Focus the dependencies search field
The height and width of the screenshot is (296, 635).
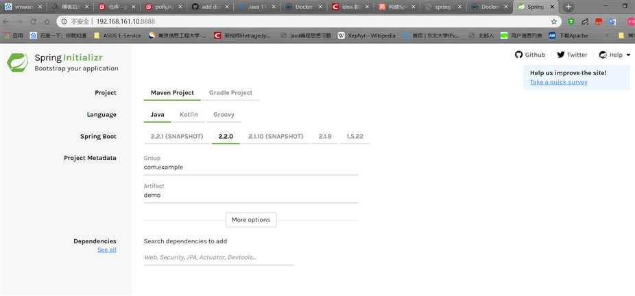[x=219, y=257]
